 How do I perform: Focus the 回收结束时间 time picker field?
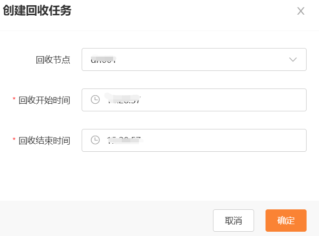tap(194, 140)
